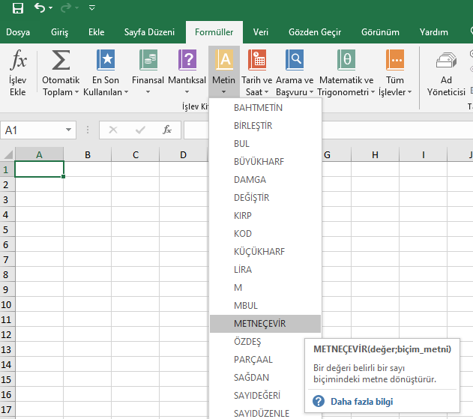
Task: Open Otomatik Toplam sigma icon
Action: [x=61, y=61]
